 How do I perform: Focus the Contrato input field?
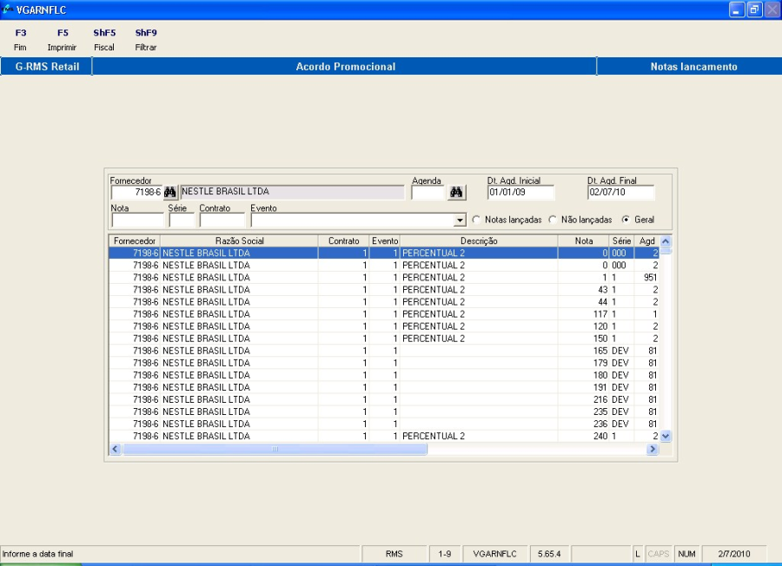coord(222,220)
